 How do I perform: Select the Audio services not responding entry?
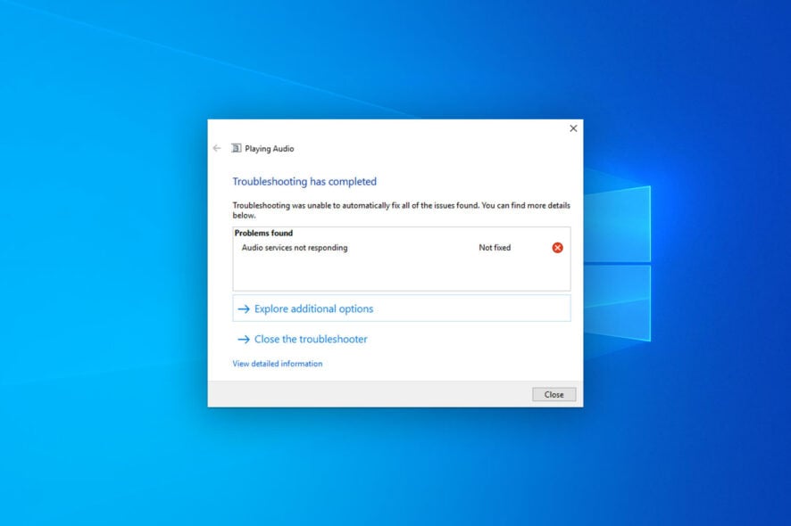coord(295,248)
